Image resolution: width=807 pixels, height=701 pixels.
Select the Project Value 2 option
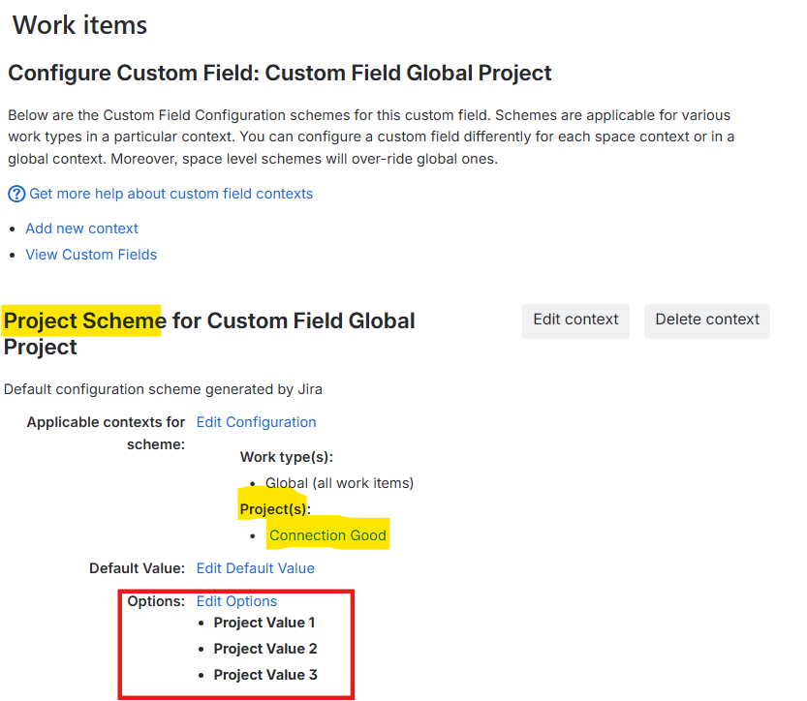coord(265,649)
